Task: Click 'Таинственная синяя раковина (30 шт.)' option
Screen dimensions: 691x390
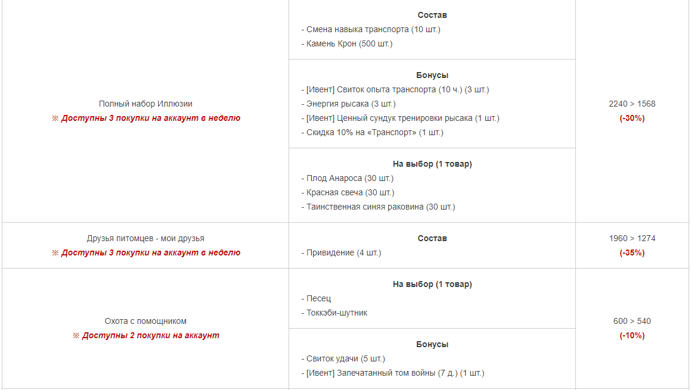Action: coord(378,207)
